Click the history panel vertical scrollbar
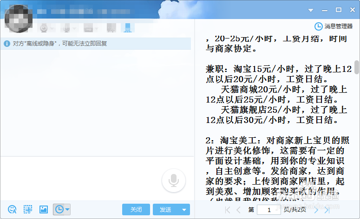The width and height of the screenshot is (360, 219). point(356,67)
